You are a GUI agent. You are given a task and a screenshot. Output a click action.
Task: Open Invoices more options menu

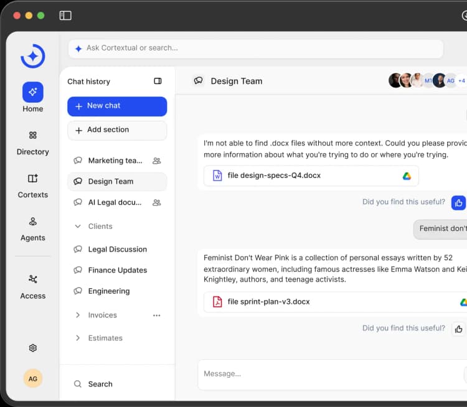pos(157,316)
